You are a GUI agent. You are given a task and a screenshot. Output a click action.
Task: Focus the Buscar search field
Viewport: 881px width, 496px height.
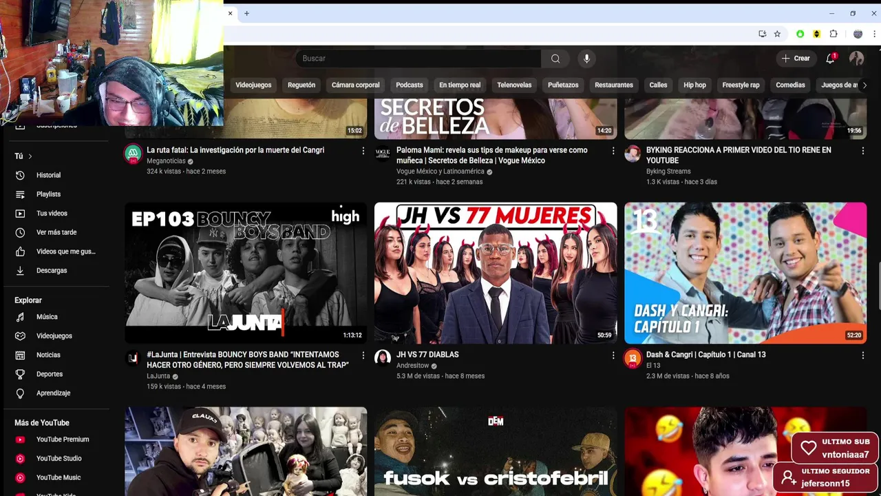click(418, 59)
